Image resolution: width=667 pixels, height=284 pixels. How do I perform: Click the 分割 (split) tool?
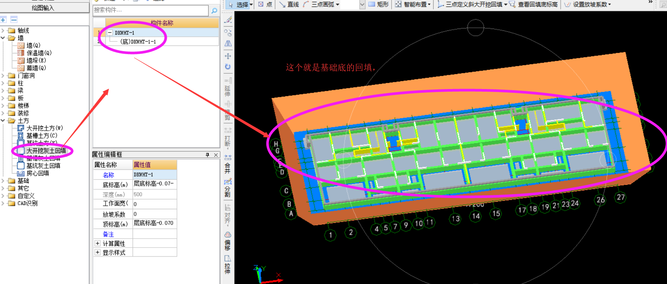228,188
